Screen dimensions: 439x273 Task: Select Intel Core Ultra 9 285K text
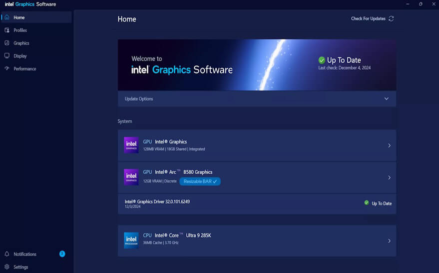[x=183, y=235]
